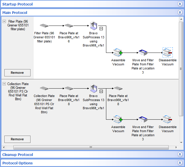Collapse Bravo SubProcess branch in Collection Plate row
Screen dimensions: 185x167
click(x=101, y=91)
